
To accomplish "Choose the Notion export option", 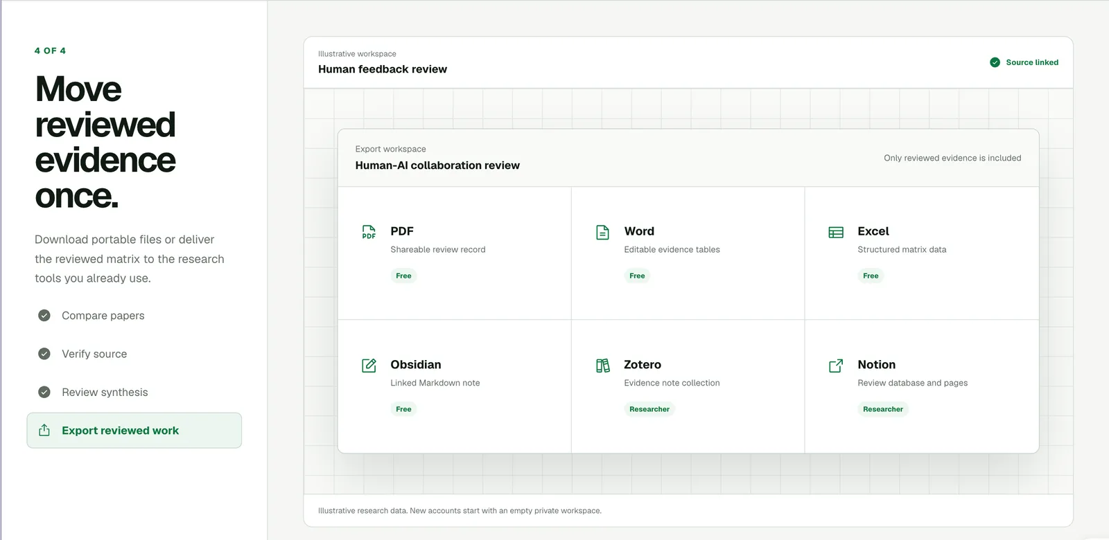I will [x=922, y=386].
